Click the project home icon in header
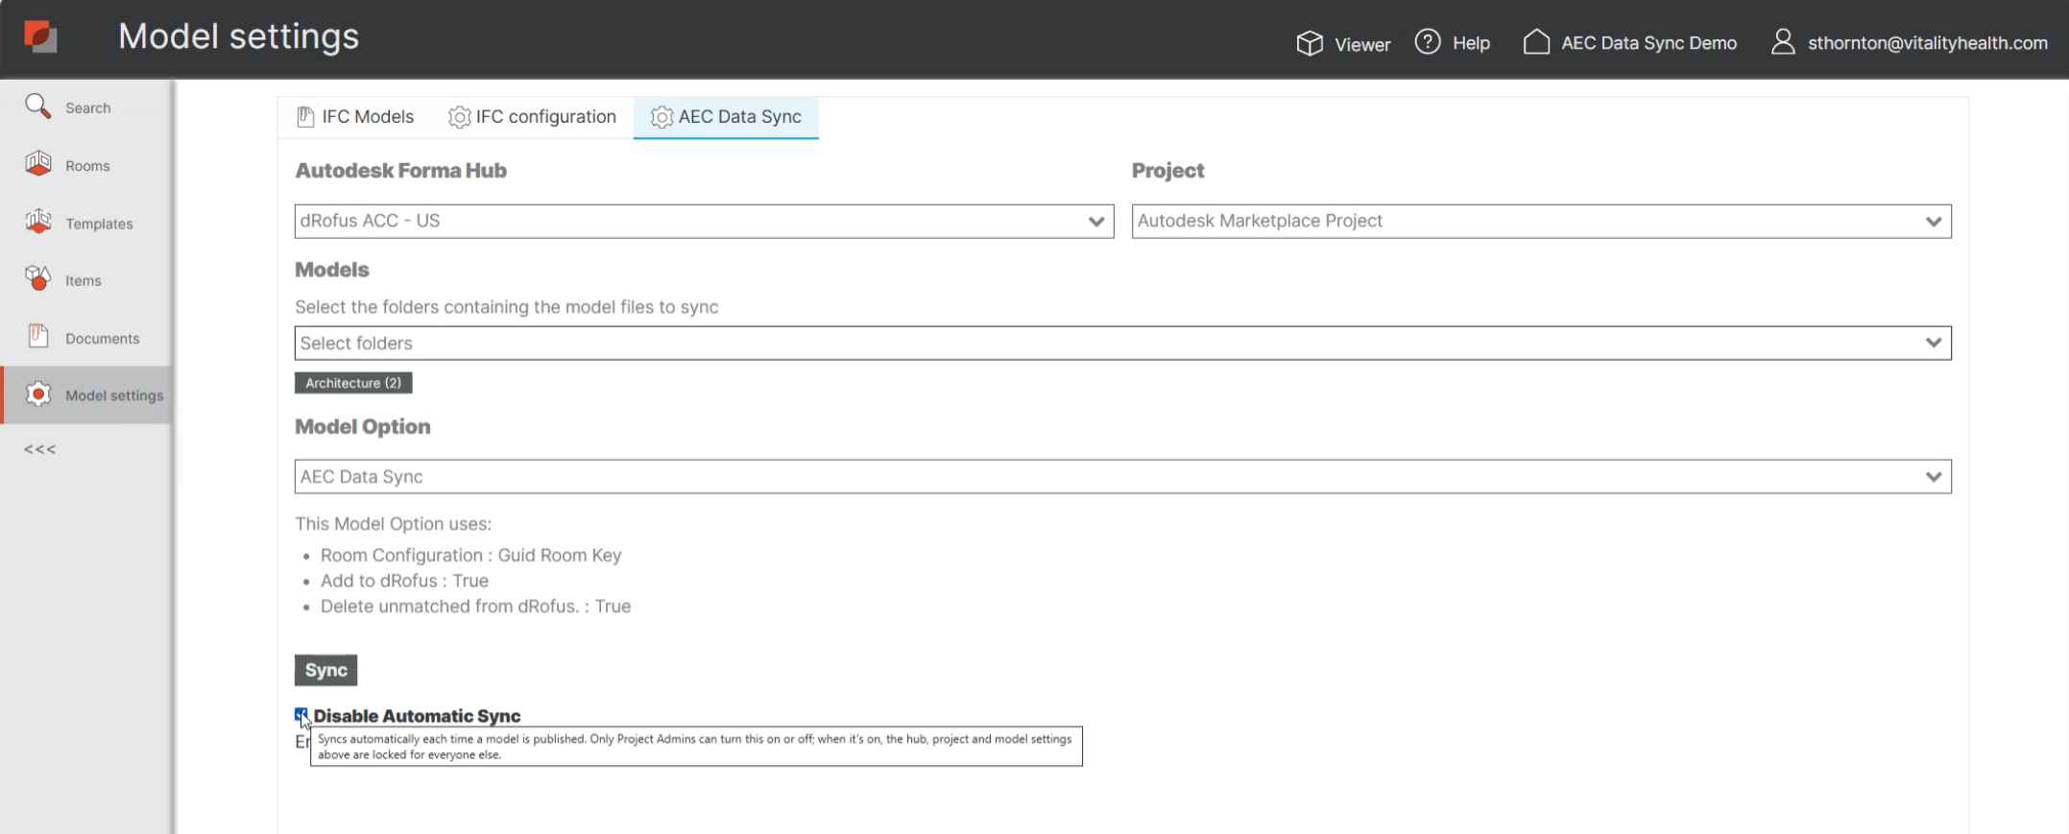The width and height of the screenshot is (2069, 834). click(x=1536, y=42)
